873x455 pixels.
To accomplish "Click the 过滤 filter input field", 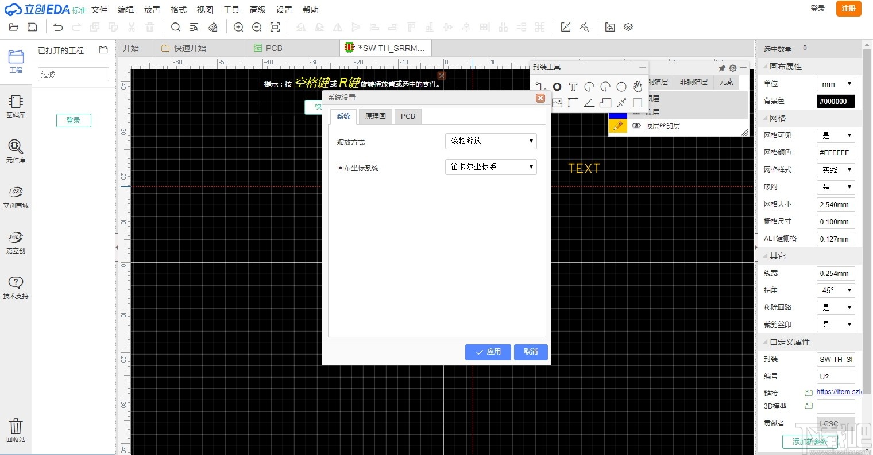I will (x=74, y=74).
